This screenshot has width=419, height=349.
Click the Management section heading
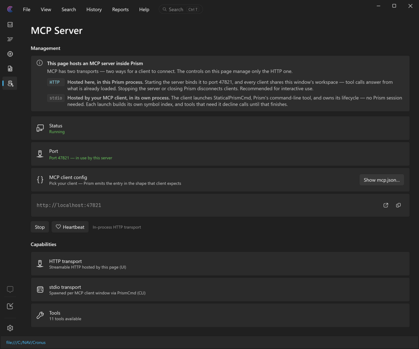pyautogui.click(x=45, y=48)
